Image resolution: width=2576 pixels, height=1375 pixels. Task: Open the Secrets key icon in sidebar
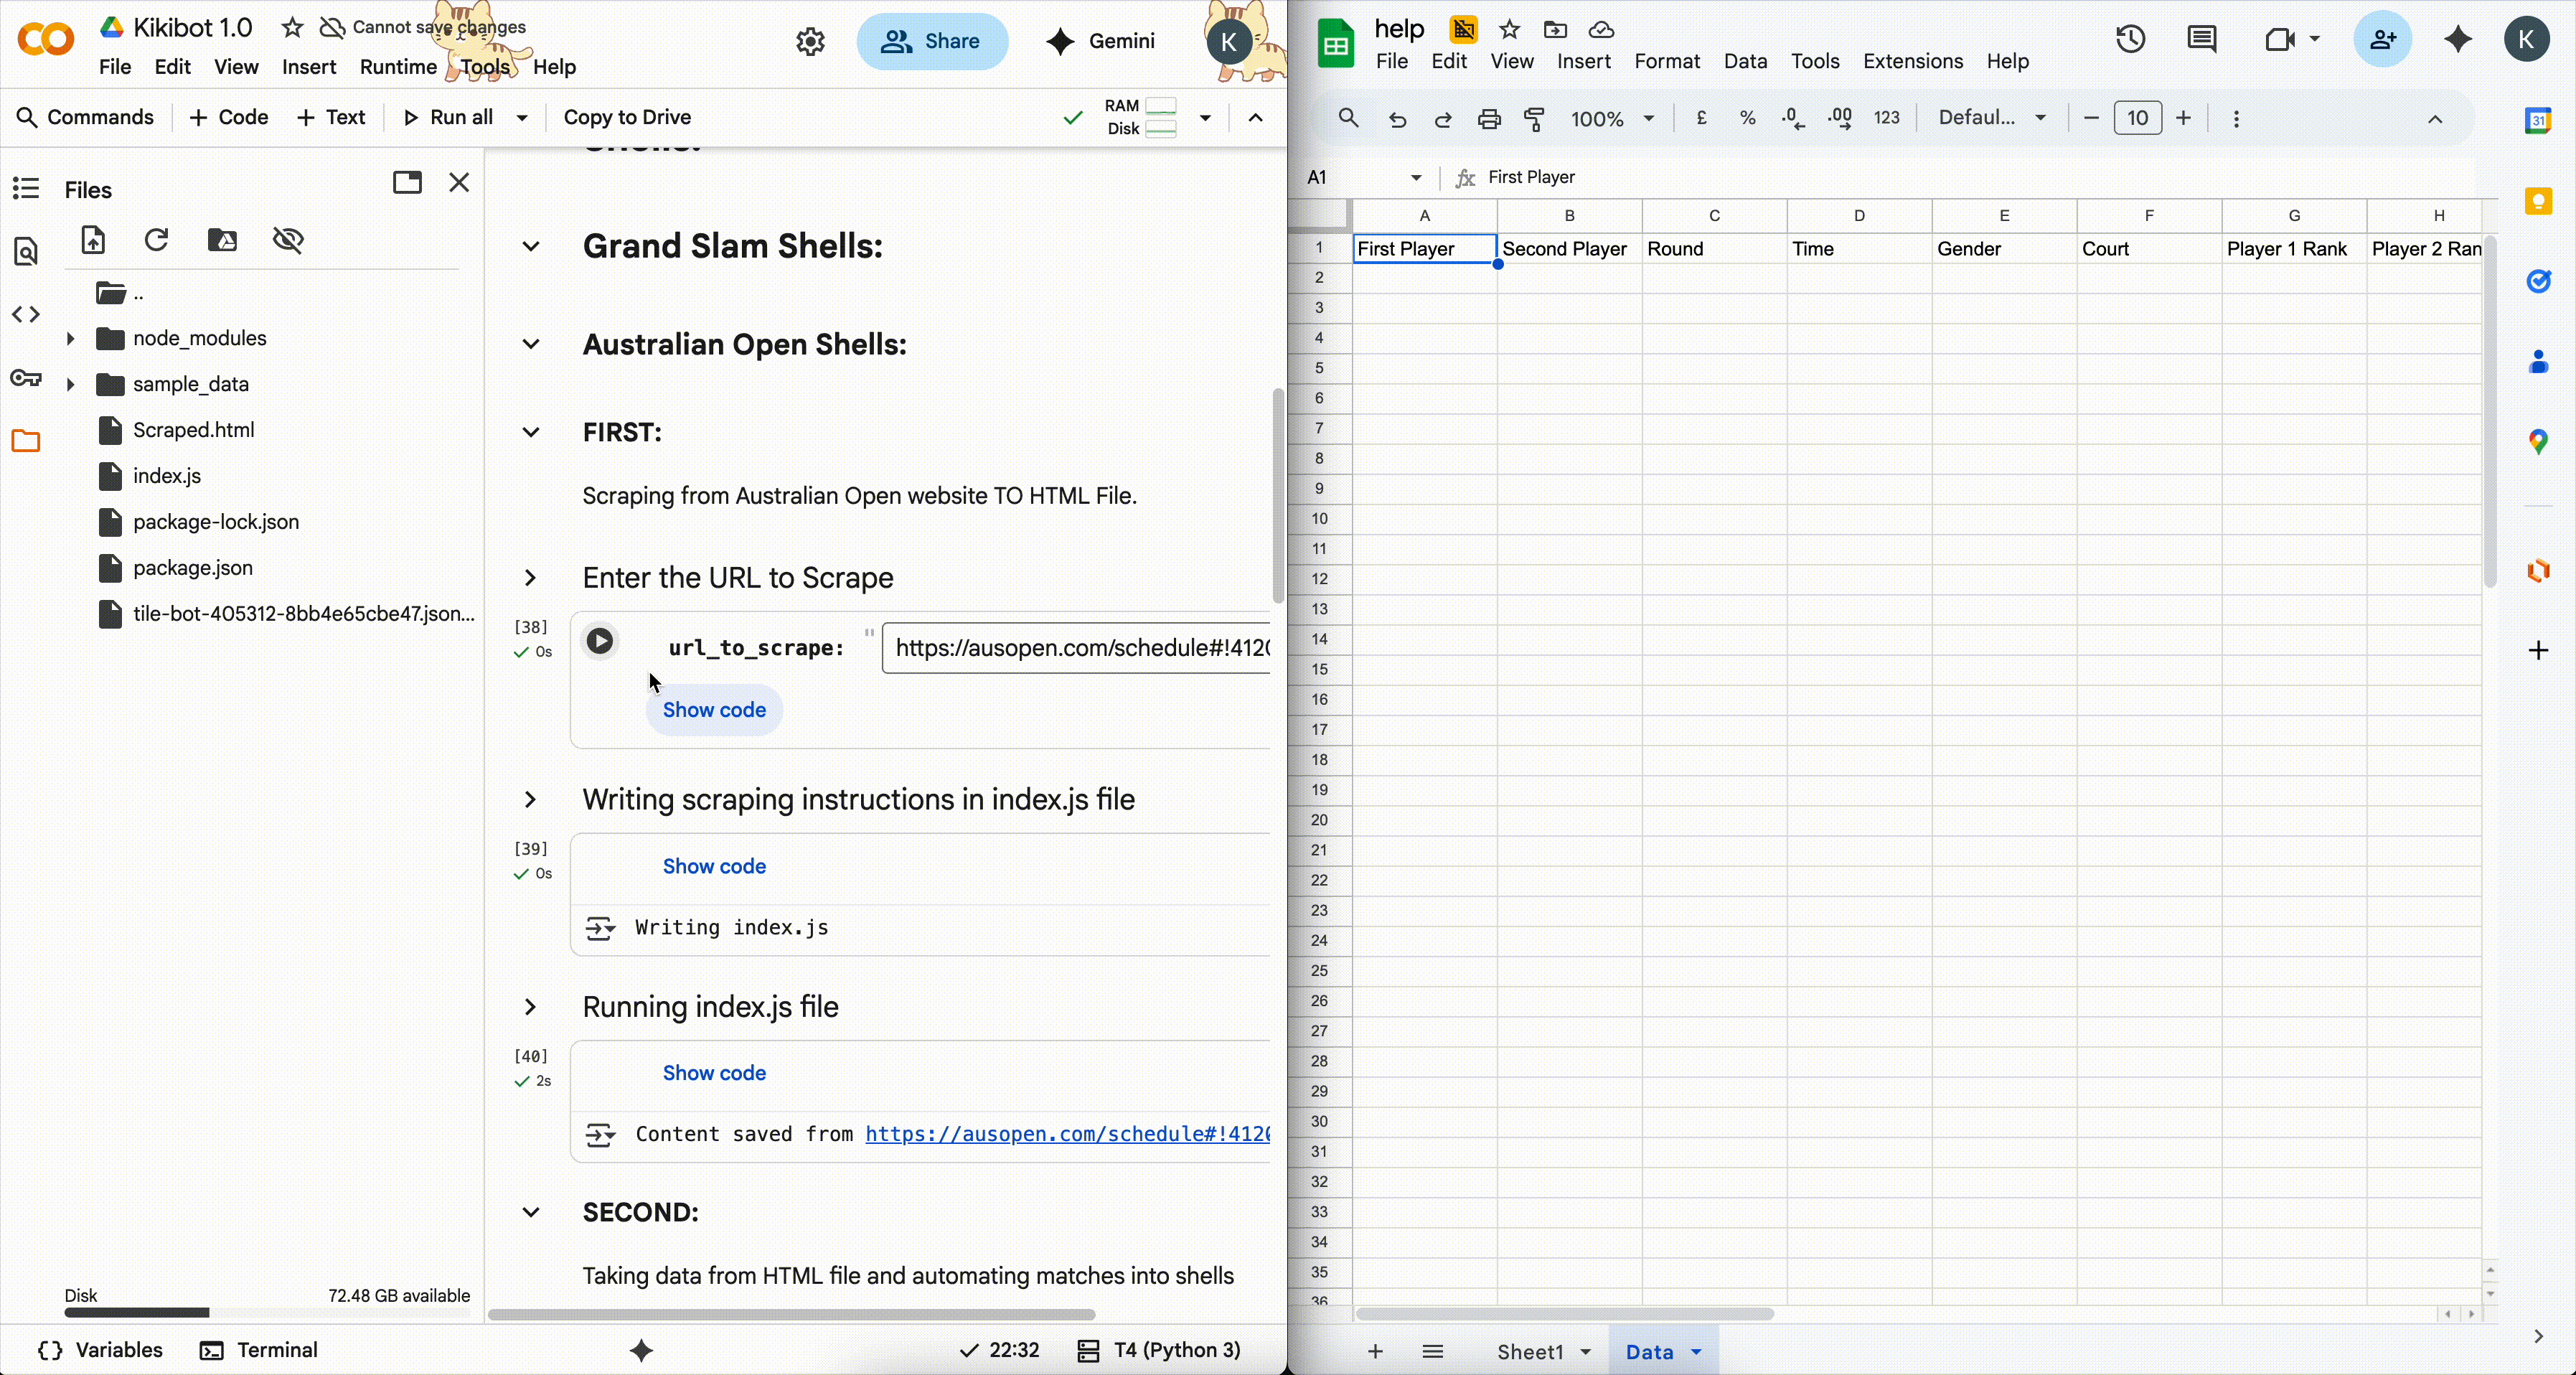tap(26, 378)
